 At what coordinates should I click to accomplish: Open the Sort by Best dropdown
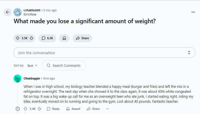click(32, 65)
